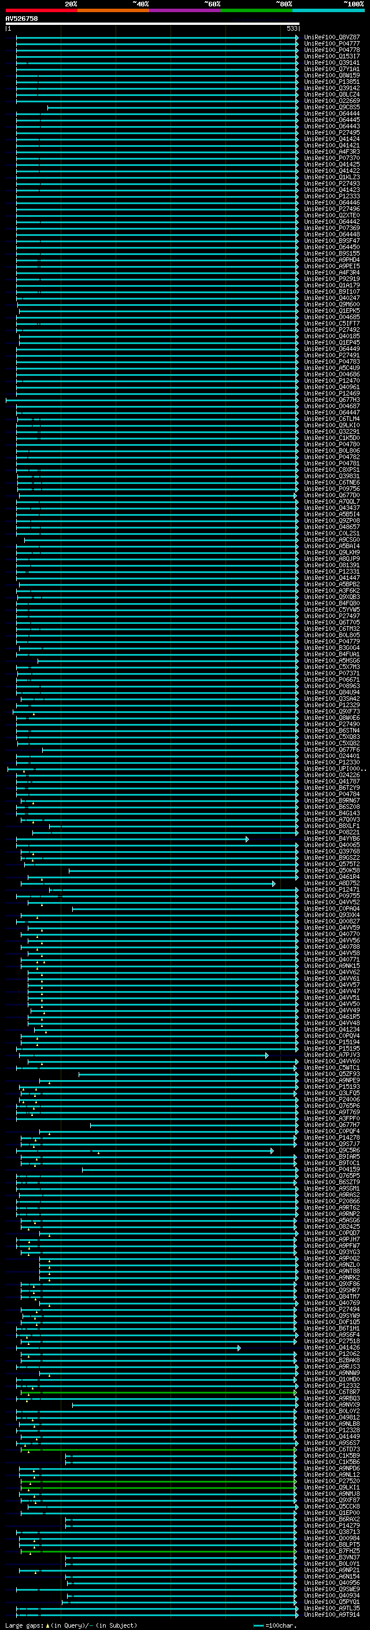Select the UniRef100_P12330 label
Image resolution: width=370 pixels, height=1630 pixels.
point(332,763)
